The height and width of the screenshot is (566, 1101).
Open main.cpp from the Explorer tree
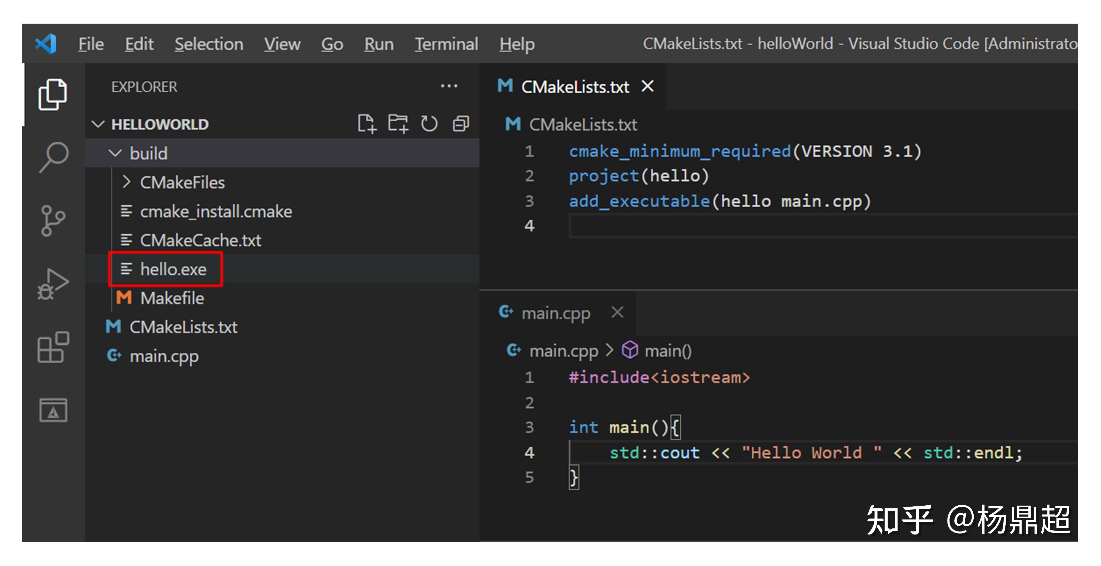(x=282, y=356)
